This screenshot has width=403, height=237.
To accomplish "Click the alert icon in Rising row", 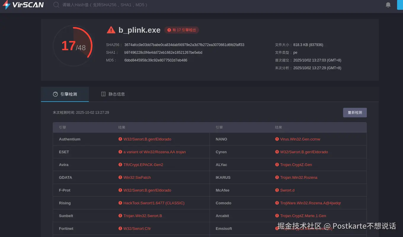I will [120, 203].
